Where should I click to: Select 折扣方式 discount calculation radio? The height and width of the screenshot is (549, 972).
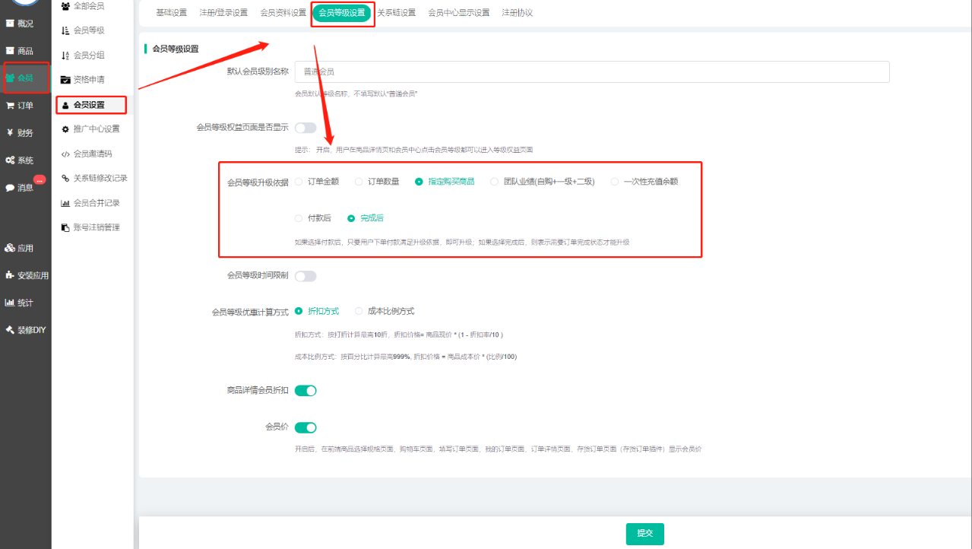click(299, 311)
